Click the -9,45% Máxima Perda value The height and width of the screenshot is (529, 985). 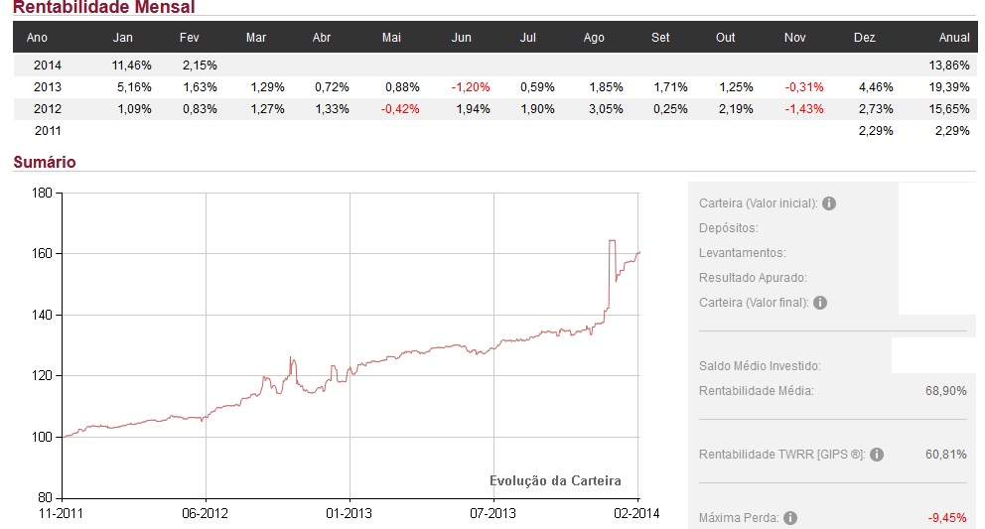pos(946,518)
